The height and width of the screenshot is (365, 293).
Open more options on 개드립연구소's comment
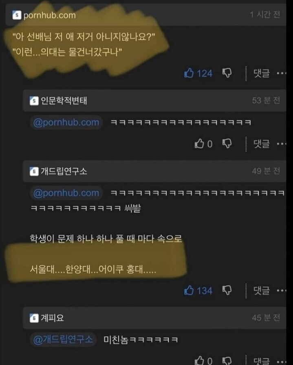(281, 291)
